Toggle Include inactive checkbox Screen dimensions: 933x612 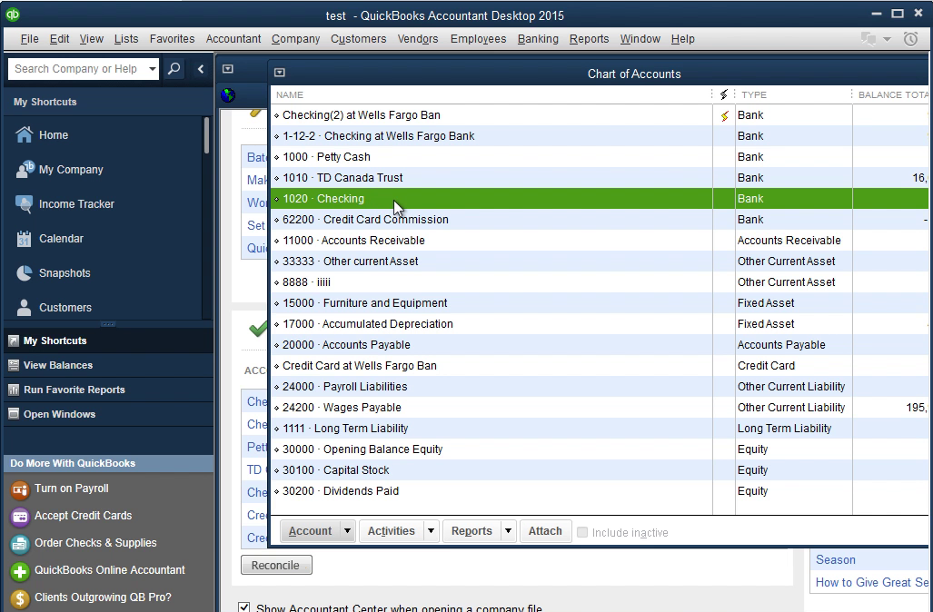[582, 532]
